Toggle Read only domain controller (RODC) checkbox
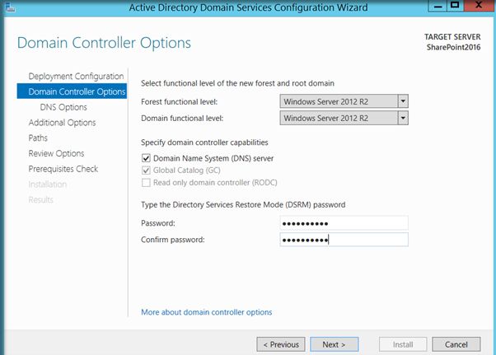Screen dimensions: 496x355 tap(146, 182)
